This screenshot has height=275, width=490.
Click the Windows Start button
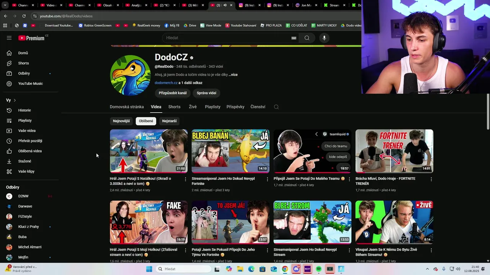point(149,269)
